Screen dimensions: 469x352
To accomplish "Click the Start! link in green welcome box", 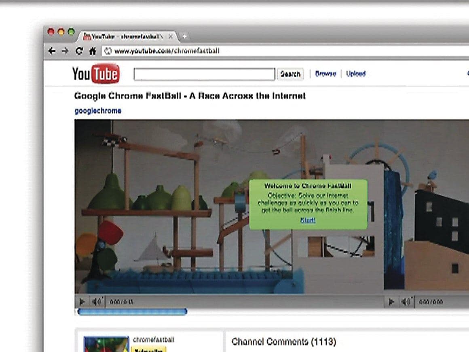I will [308, 220].
